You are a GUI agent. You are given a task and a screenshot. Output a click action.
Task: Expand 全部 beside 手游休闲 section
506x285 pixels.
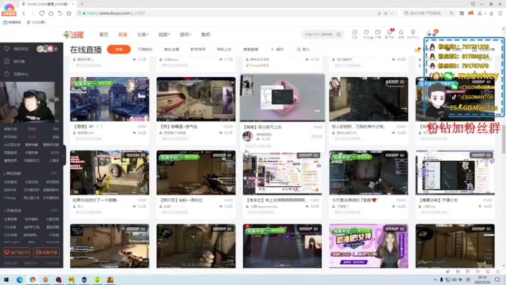54,211
